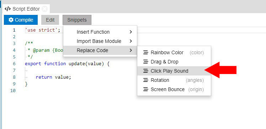The width and height of the screenshot is (266, 129).
Task: Expand the Insert Function submenu arrow
Action: [131, 32]
